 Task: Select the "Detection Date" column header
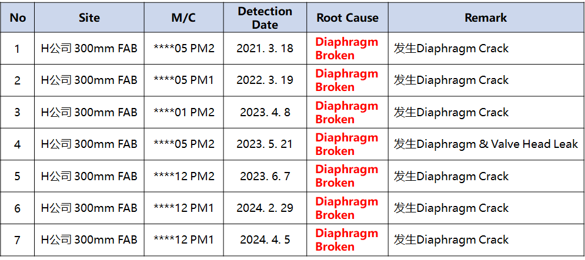pyautogui.click(x=265, y=18)
